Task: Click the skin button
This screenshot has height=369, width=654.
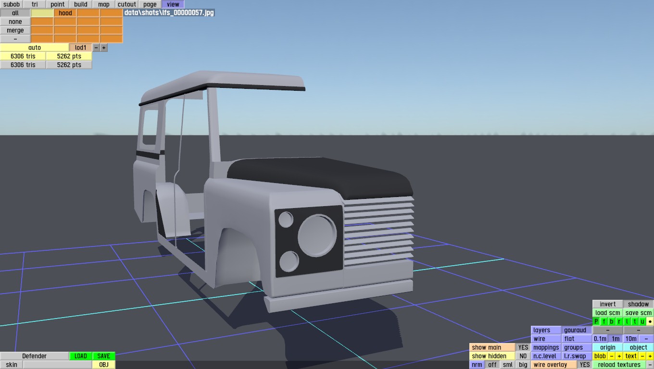Action: 12,365
